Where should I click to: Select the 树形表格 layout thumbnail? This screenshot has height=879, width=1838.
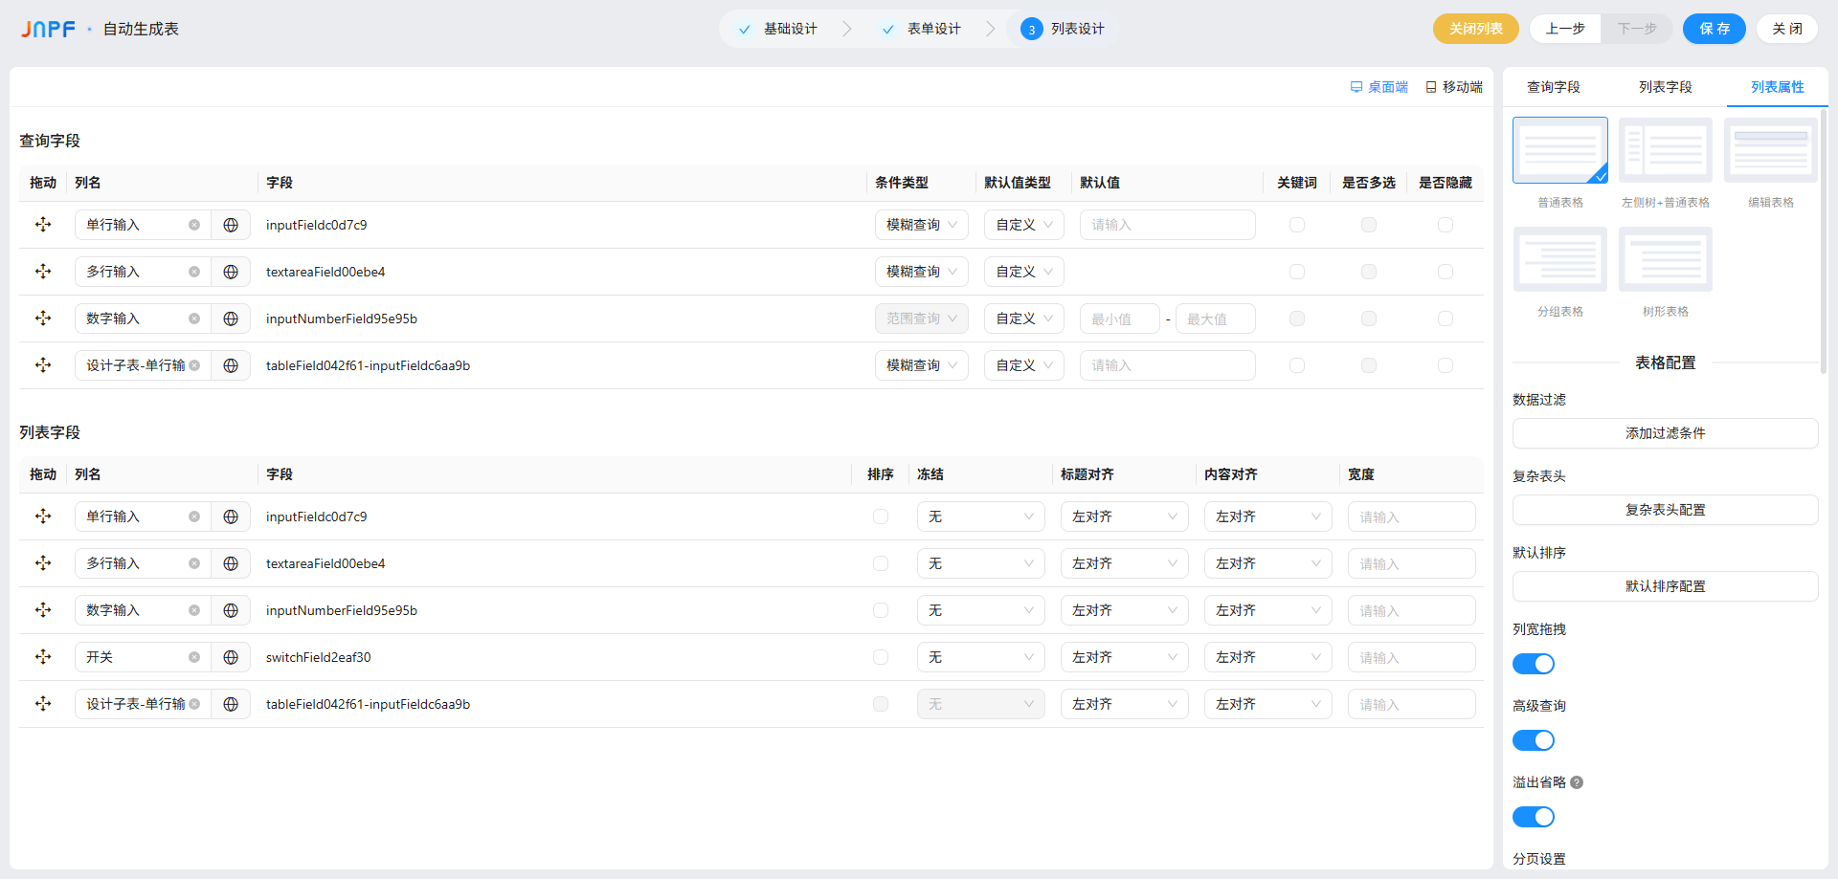click(1665, 260)
